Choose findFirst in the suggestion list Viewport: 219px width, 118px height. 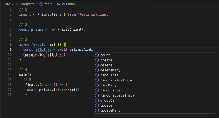[109, 75]
